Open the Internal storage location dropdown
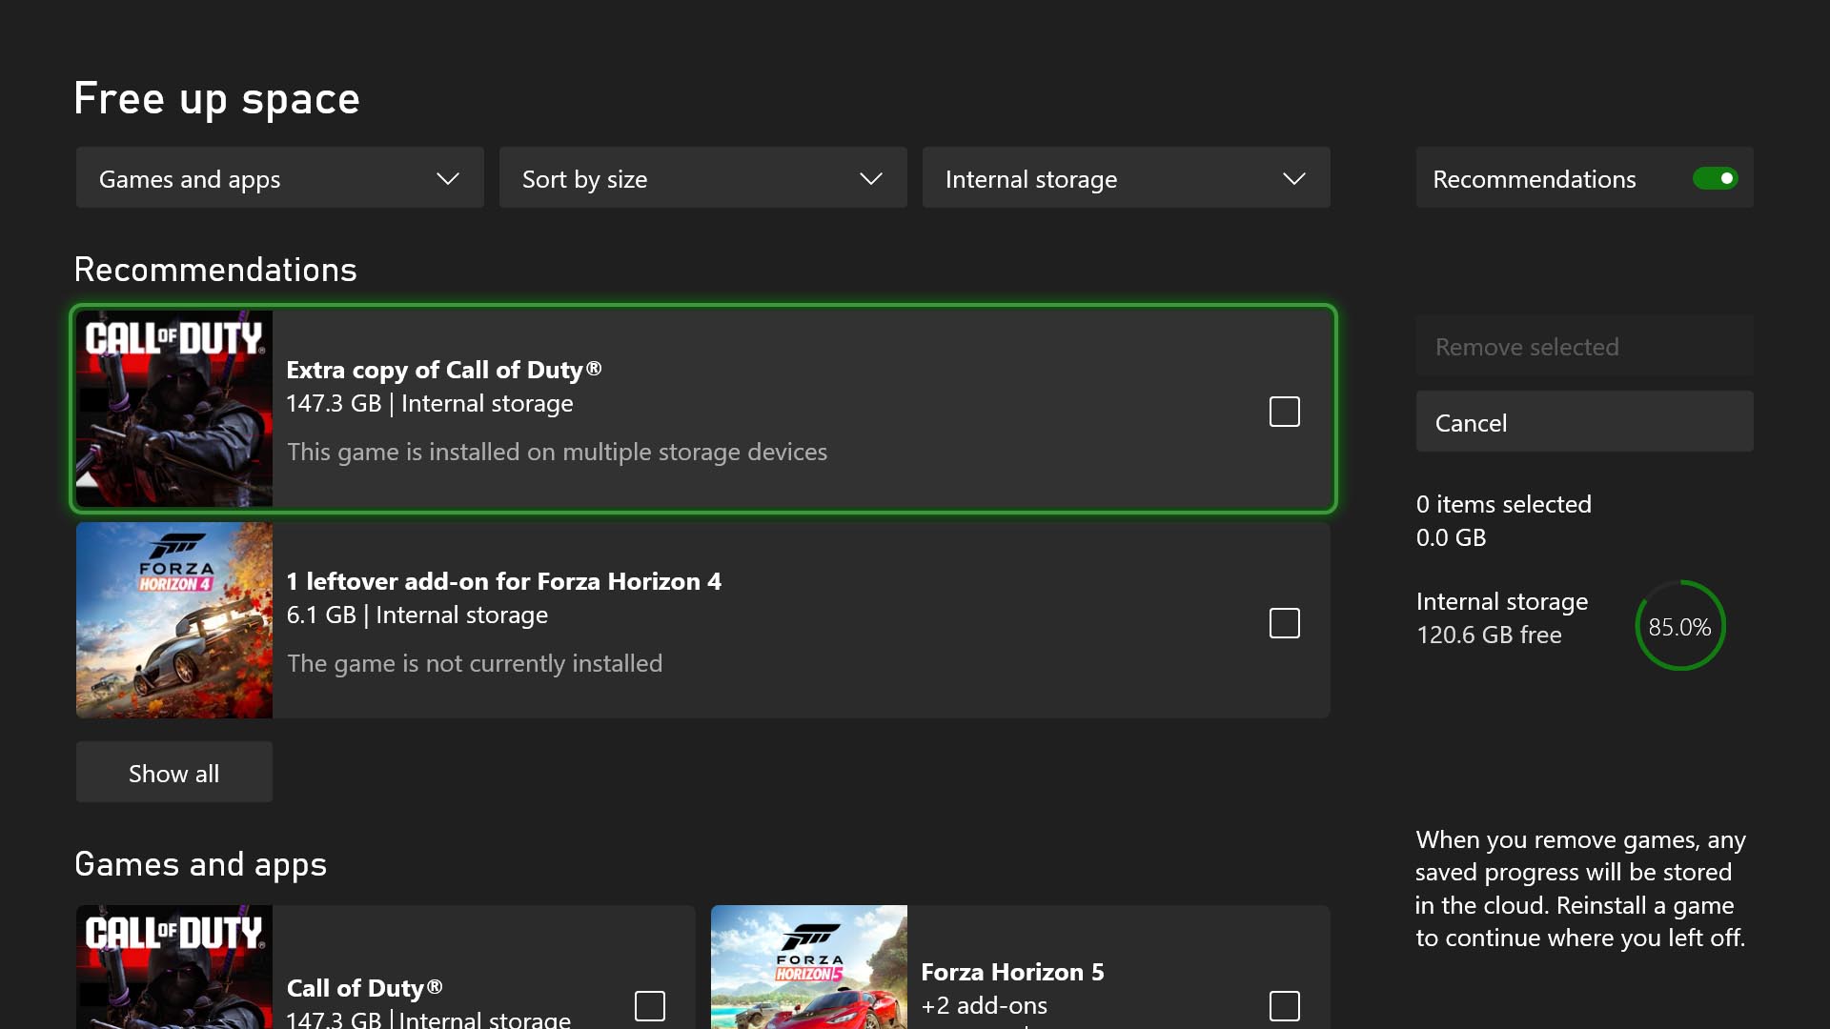Screen dimensions: 1830x1029 coord(1126,177)
